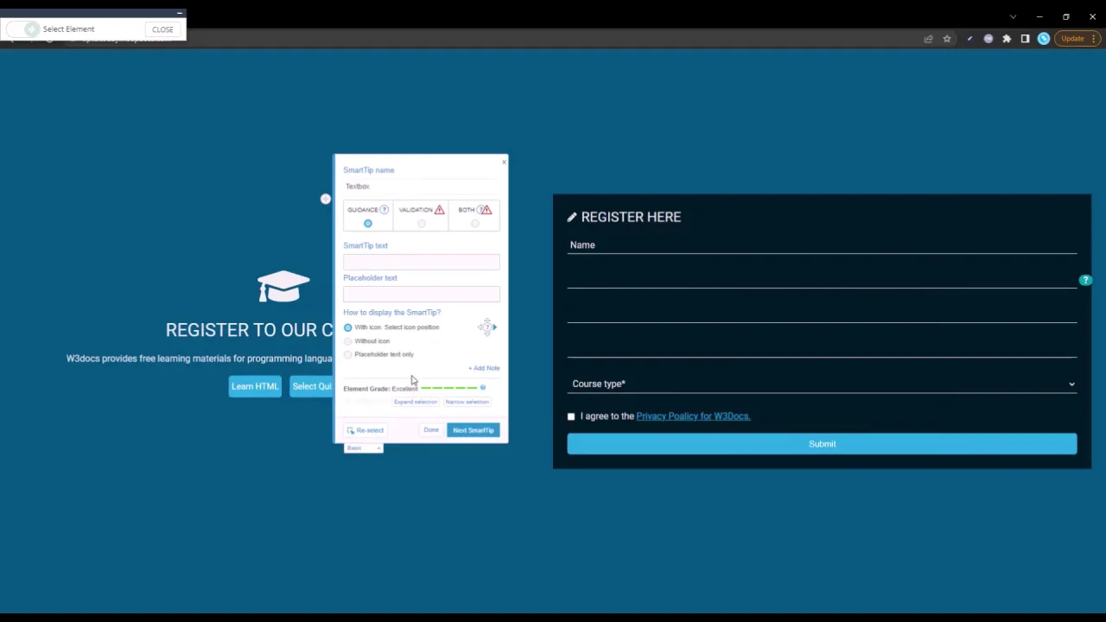The height and width of the screenshot is (622, 1106).
Task: Bookmark page with the star icon
Action: point(947,39)
